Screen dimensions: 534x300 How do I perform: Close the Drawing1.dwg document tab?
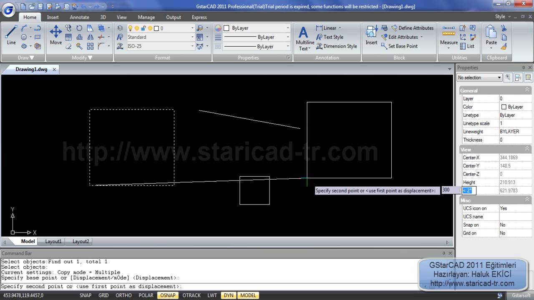pyautogui.click(x=54, y=70)
